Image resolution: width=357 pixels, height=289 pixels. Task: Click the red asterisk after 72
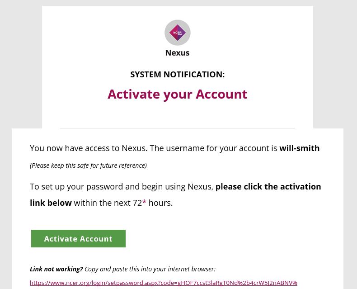click(x=144, y=203)
